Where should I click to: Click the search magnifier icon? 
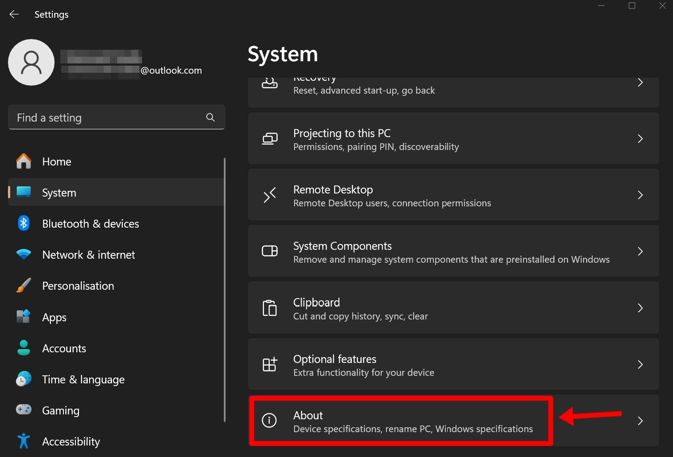click(x=210, y=117)
